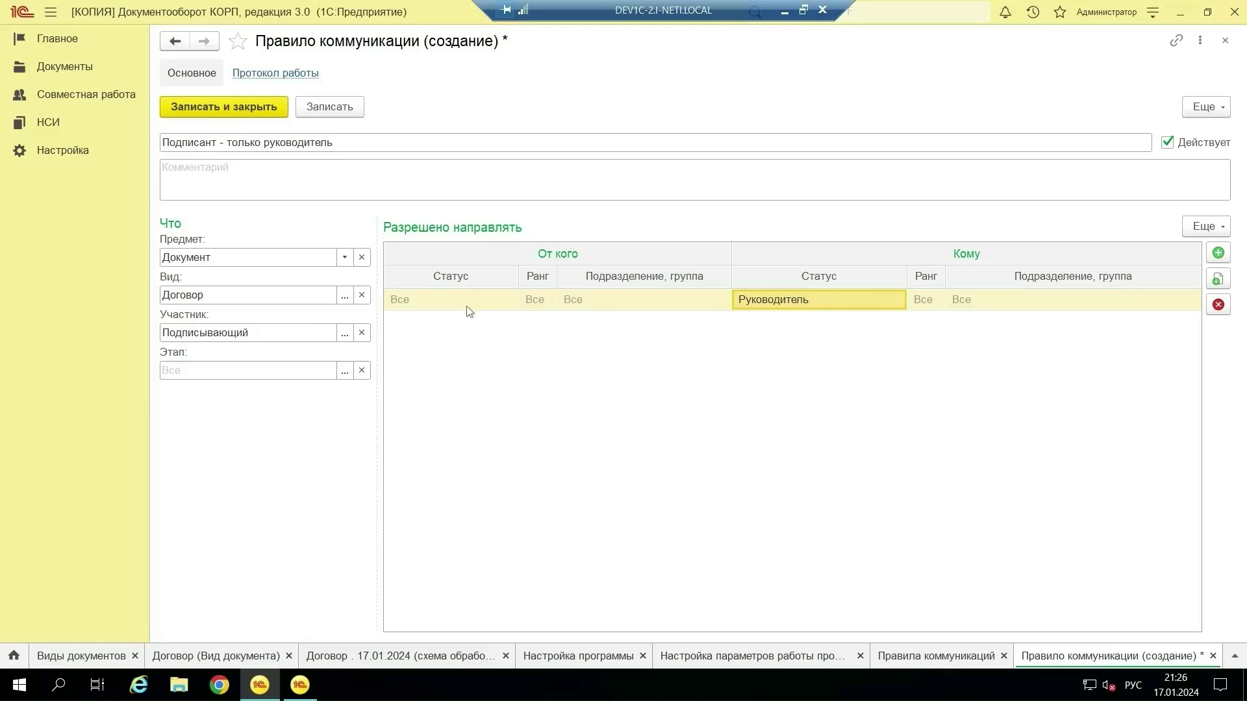Screen dimensions: 1247x701
Task: Click ellipsis button for Вид field
Action: click(x=345, y=295)
